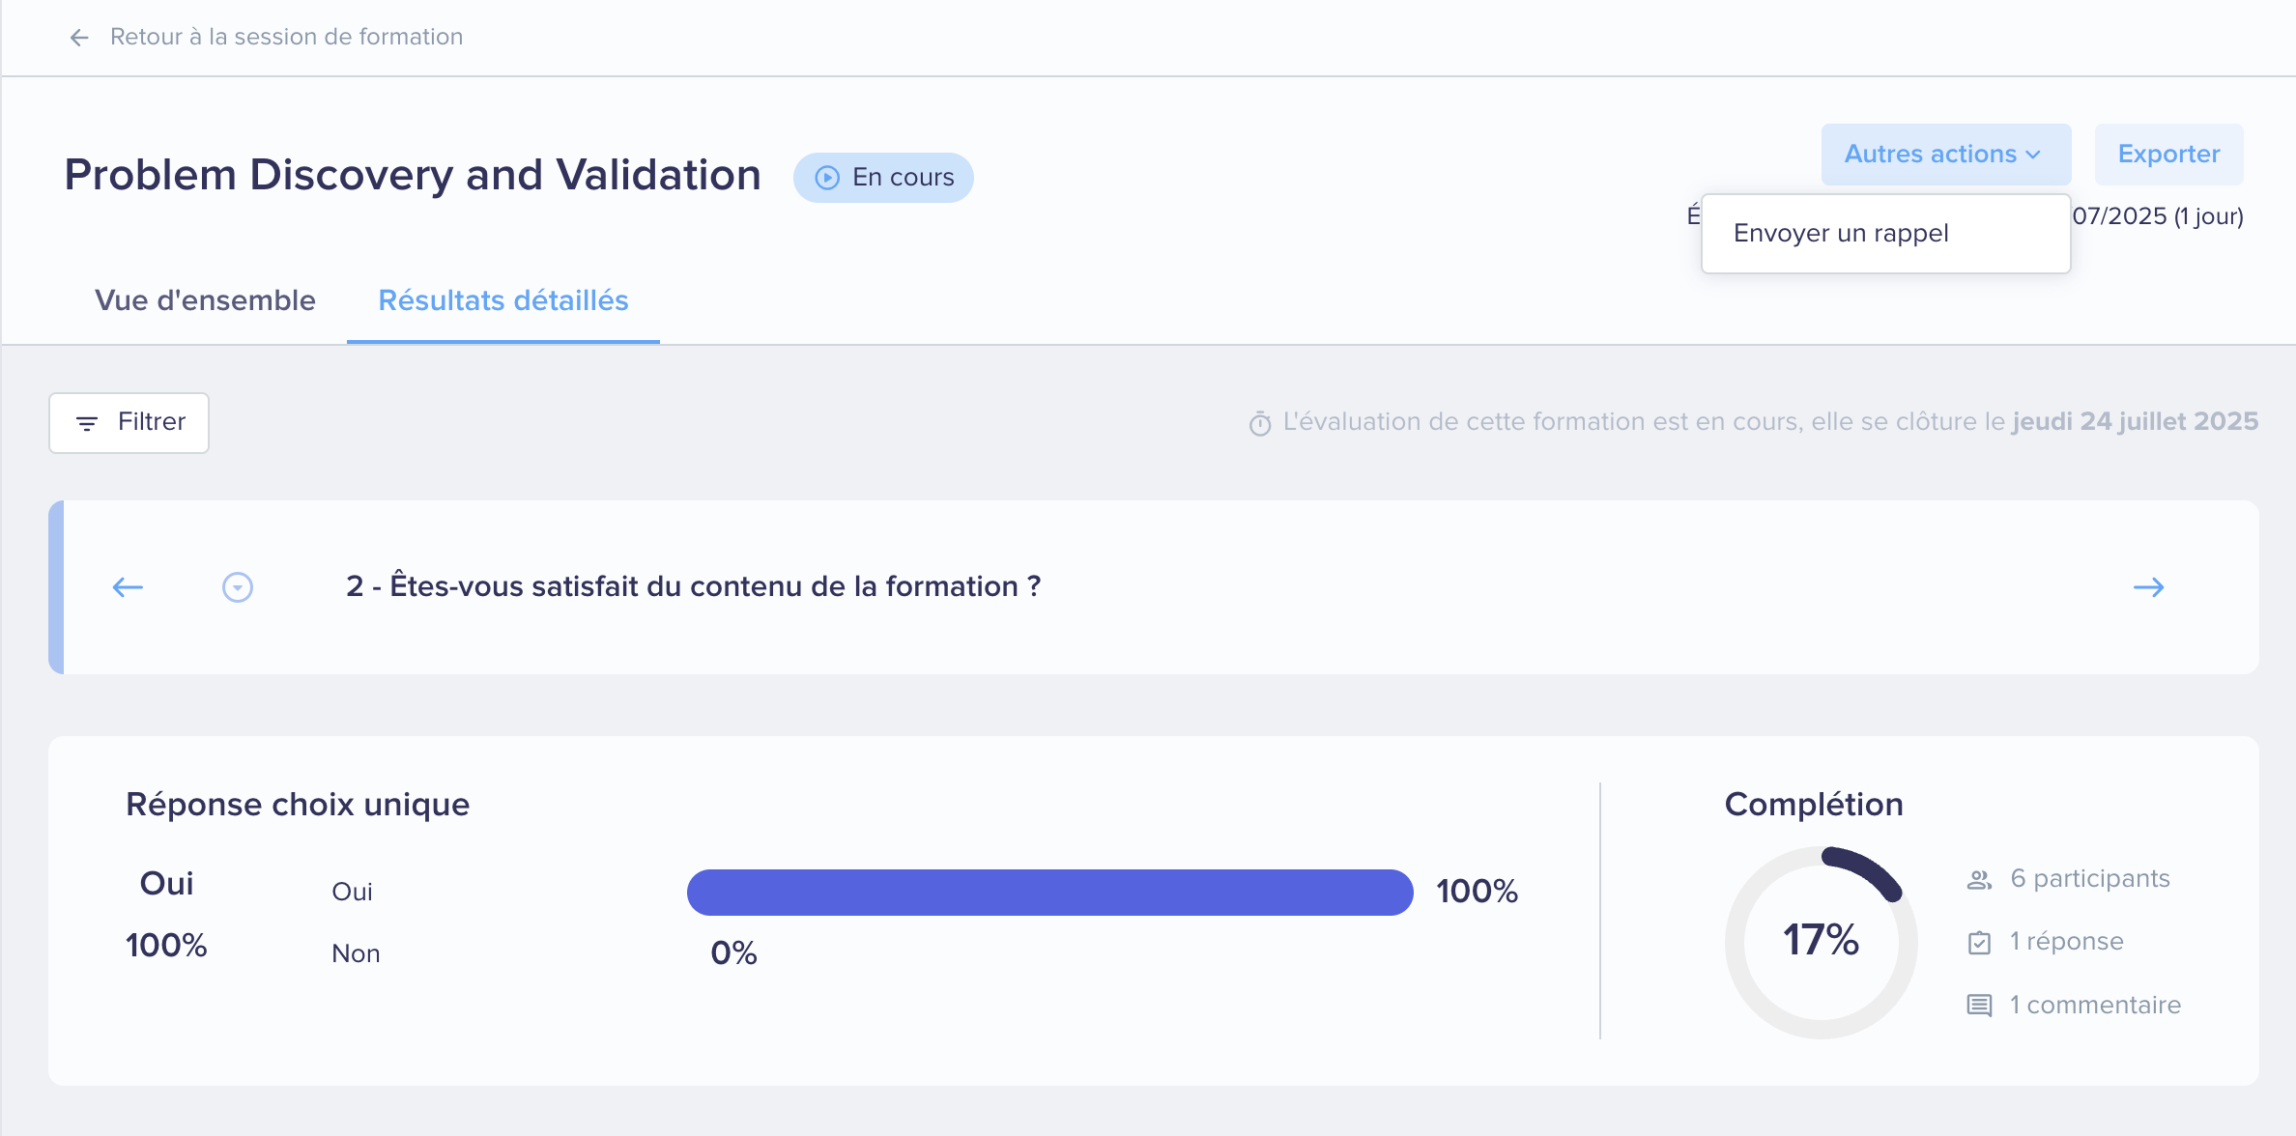Open the Filtrer button

129,422
